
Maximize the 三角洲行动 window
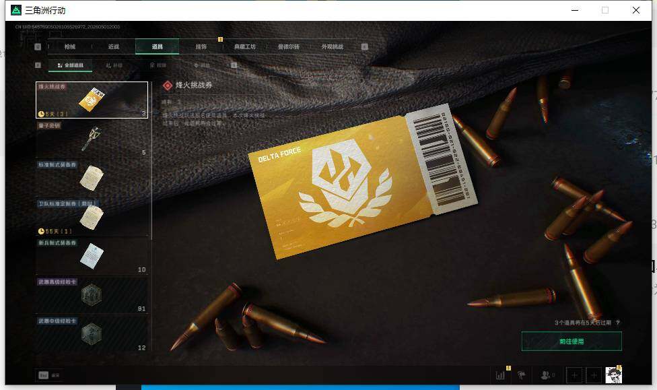pos(605,10)
